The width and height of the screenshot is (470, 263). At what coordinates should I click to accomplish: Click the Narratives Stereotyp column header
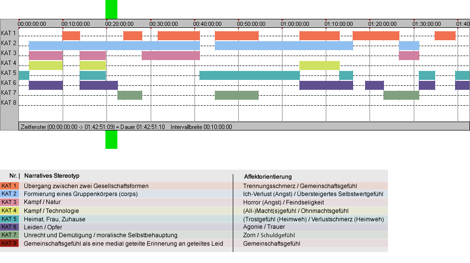point(52,176)
